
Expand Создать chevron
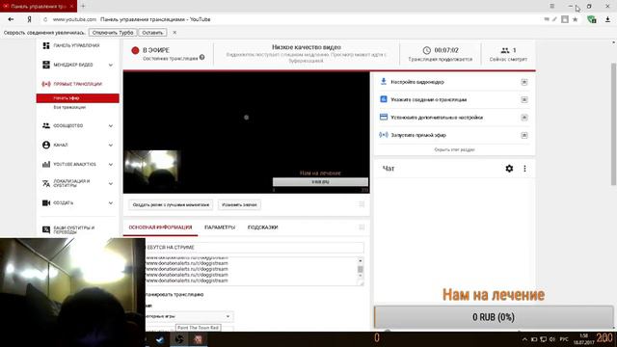tap(111, 203)
